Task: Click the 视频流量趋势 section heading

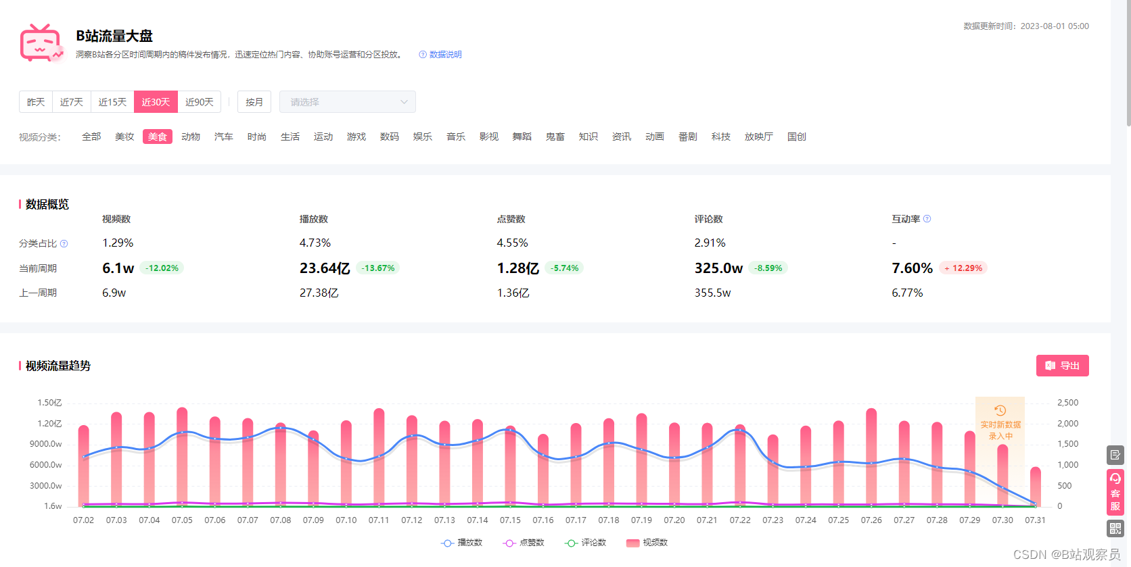Action: click(57, 366)
